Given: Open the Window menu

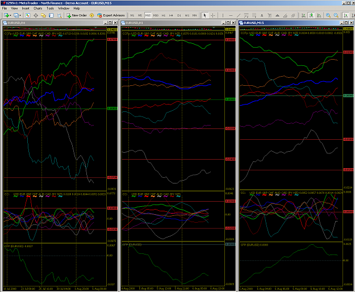Looking at the screenshot, I should 64,9.
